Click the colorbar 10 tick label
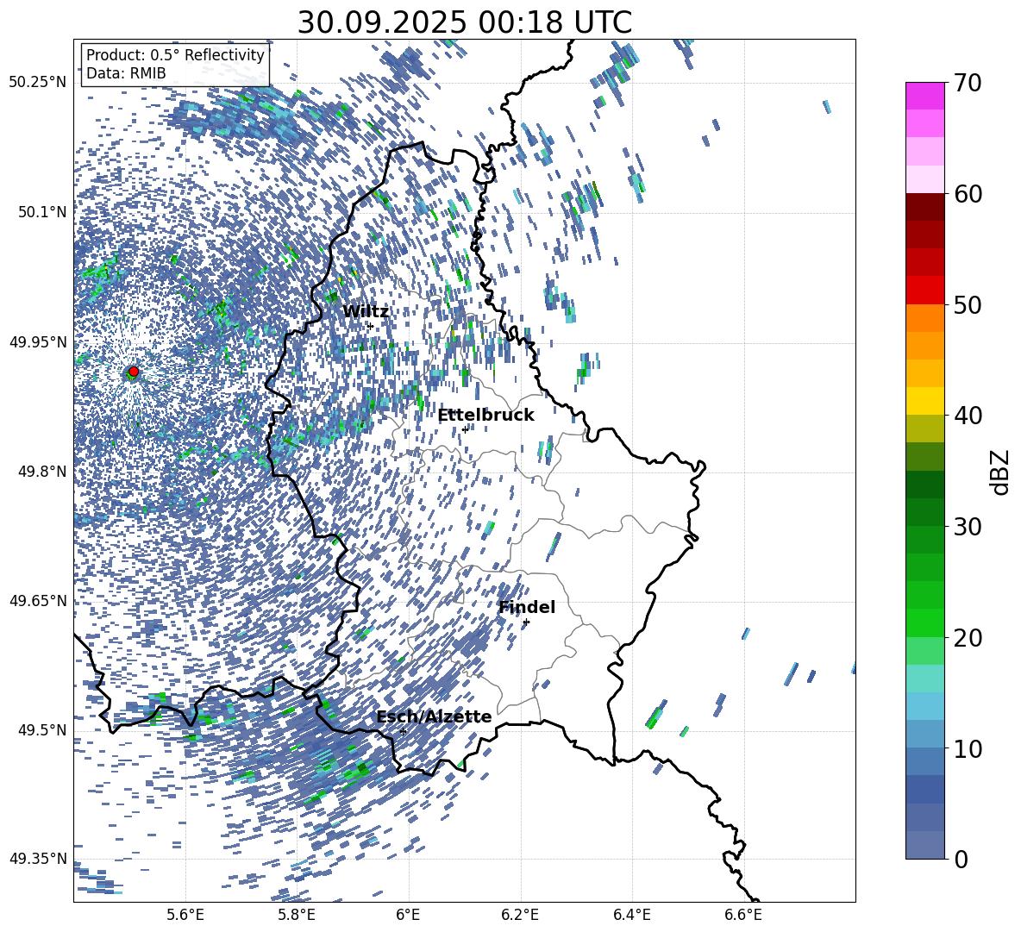This screenshot has height=932, width=1021. click(x=968, y=748)
